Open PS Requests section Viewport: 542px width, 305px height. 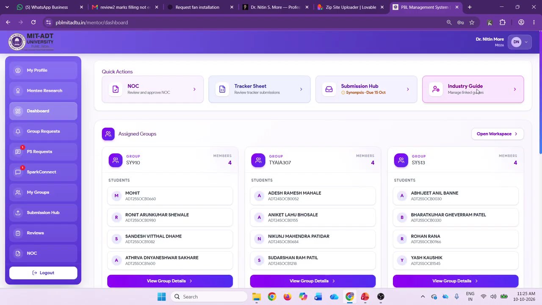coord(43,152)
